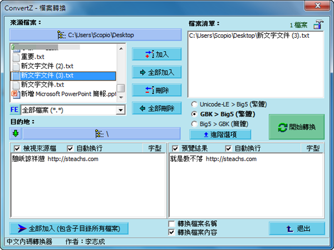
Task: Click the source pane 字型 font button
Action: [x=155, y=148]
